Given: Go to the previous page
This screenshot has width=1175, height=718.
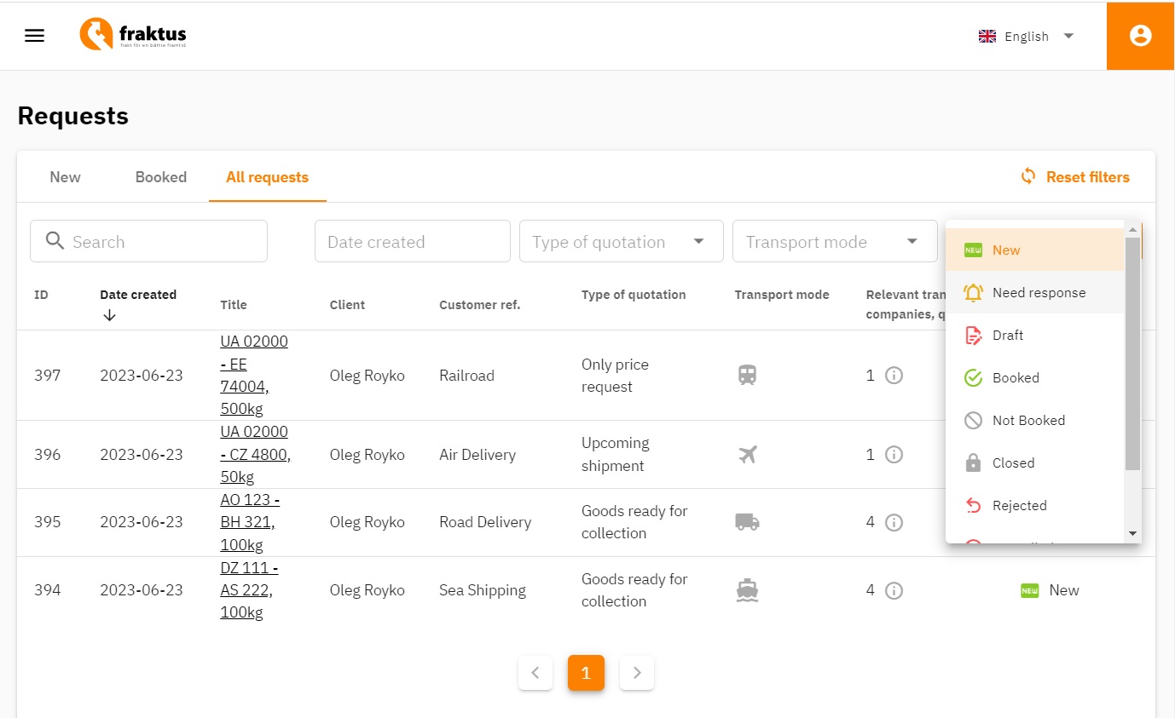Looking at the screenshot, I should (x=535, y=673).
